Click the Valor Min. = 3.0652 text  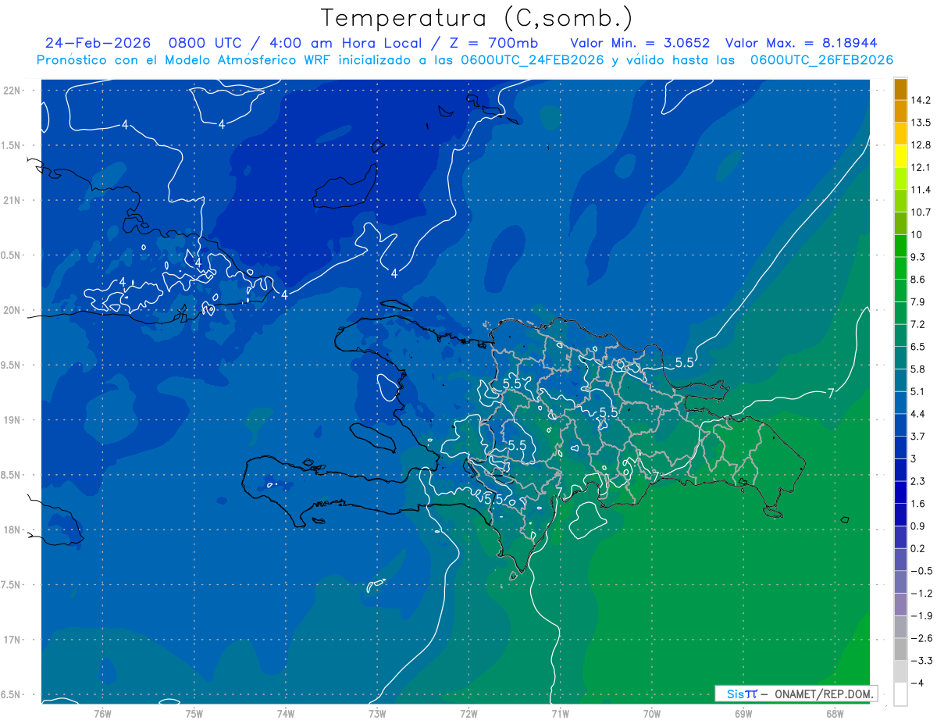640,42
